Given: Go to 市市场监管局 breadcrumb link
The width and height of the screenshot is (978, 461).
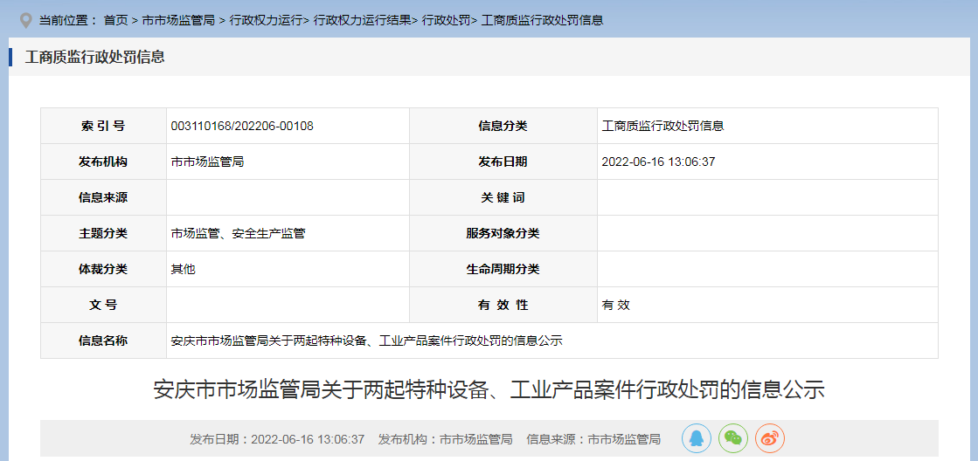Looking at the screenshot, I should pos(178,21).
